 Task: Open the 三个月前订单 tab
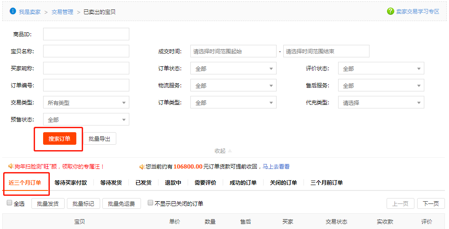[326, 183]
